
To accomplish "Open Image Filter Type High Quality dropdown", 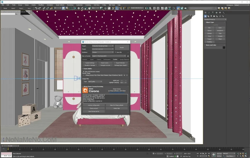I will tap(95, 81).
